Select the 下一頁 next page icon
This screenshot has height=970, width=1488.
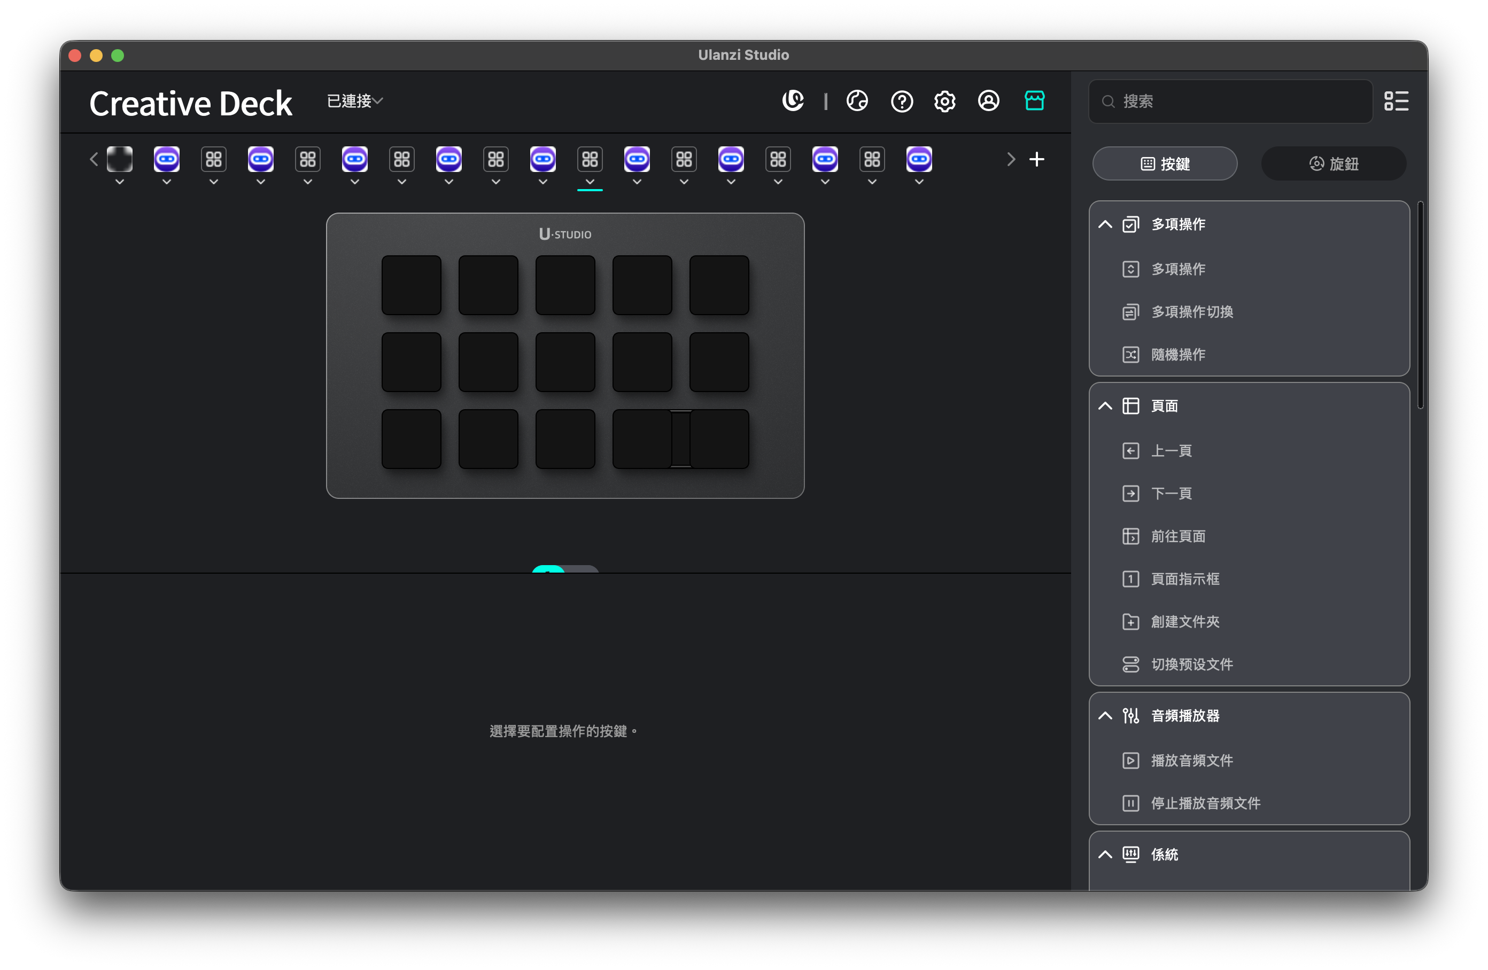[x=1130, y=494]
